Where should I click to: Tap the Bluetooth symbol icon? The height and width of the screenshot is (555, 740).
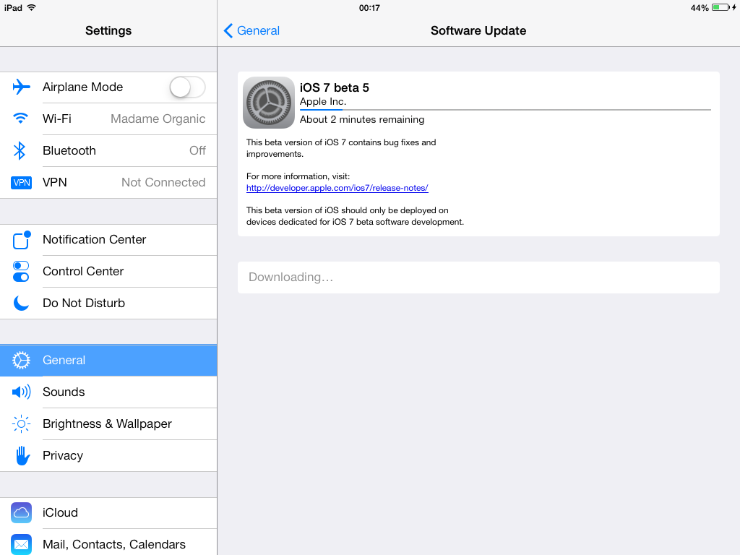click(20, 150)
